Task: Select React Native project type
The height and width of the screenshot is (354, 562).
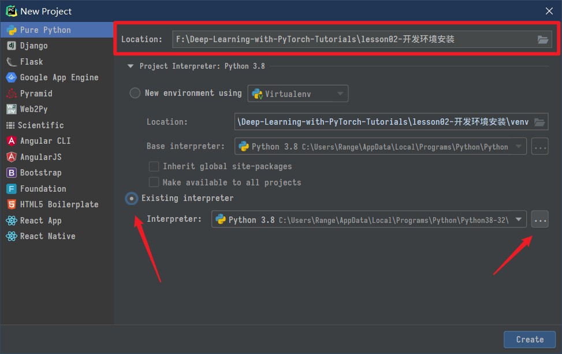Action: pyautogui.click(x=57, y=236)
